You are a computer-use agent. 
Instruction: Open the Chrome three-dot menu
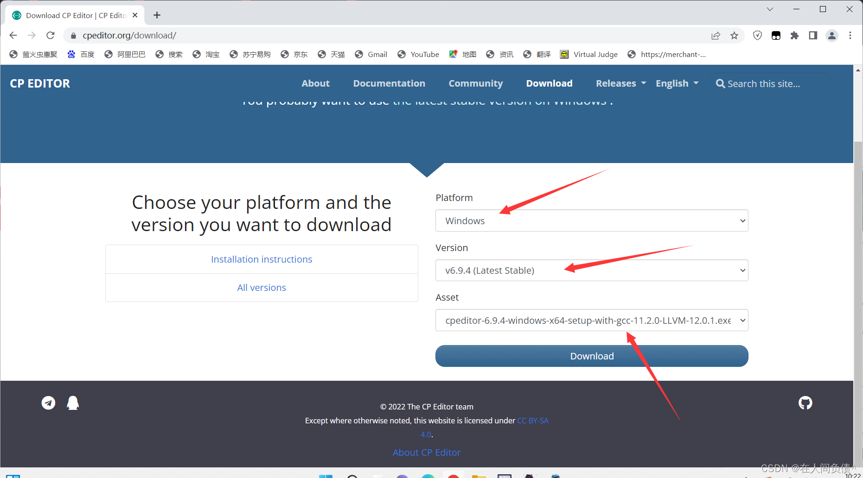[x=850, y=36]
